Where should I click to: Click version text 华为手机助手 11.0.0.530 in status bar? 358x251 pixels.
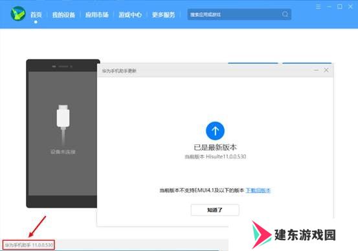[x=28, y=245]
